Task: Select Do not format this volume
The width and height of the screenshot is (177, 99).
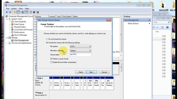Action: click(x=47, y=39)
